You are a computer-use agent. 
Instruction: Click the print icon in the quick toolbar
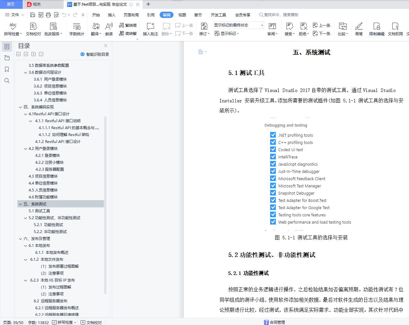tap(48, 15)
